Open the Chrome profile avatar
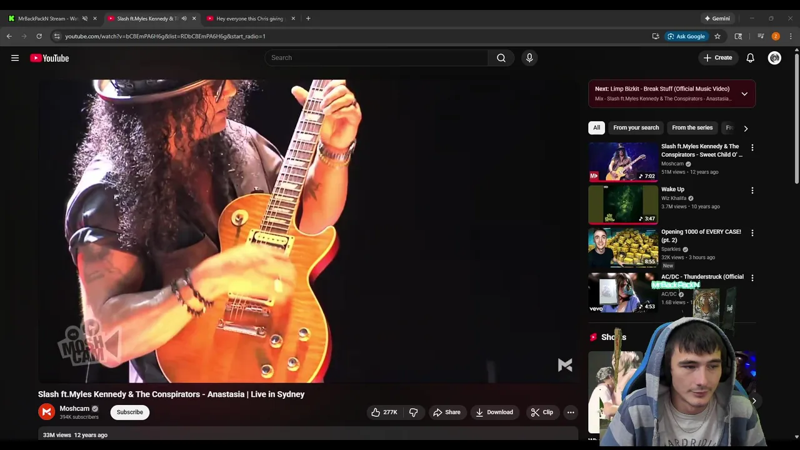Screen dimensions: 800x450 [776, 36]
